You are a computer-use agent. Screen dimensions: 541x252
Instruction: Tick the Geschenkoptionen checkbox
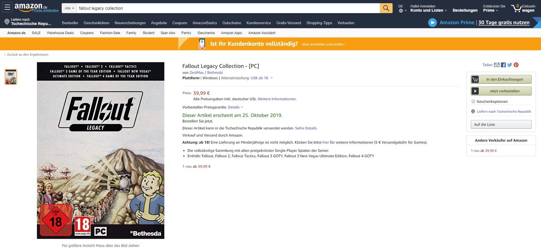473,101
